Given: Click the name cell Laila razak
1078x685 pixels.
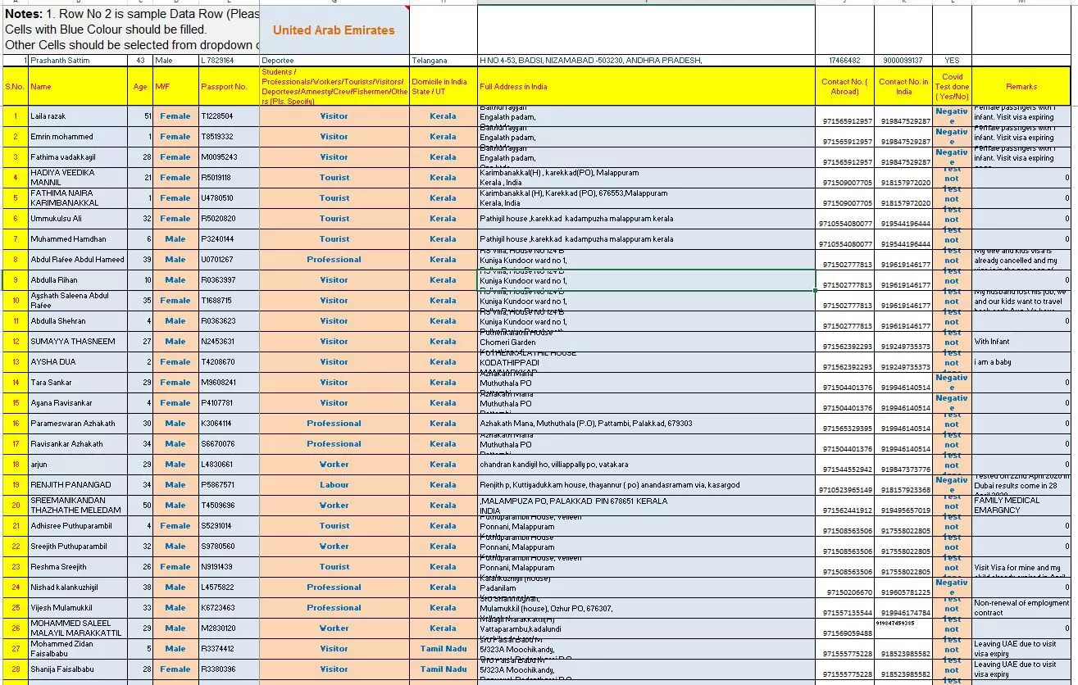Looking at the screenshot, I should coord(78,116).
